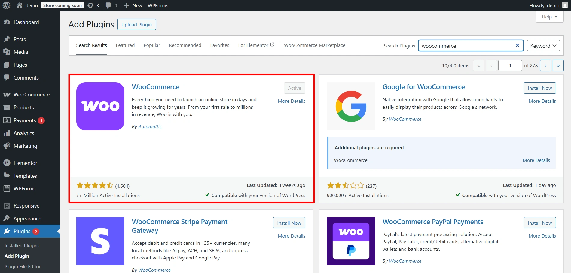
Task: Click the Posts pin icon in sidebar
Action: click(7, 39)
